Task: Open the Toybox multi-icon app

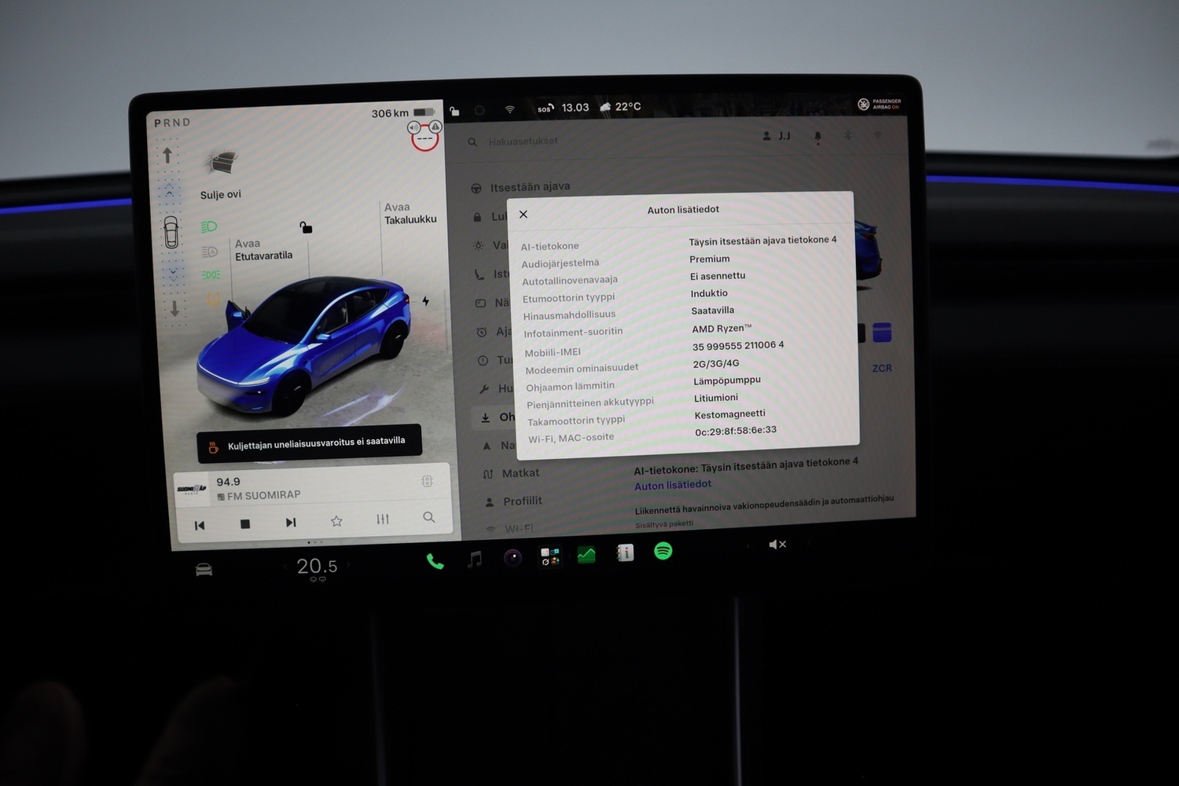Action: (550, 556)
